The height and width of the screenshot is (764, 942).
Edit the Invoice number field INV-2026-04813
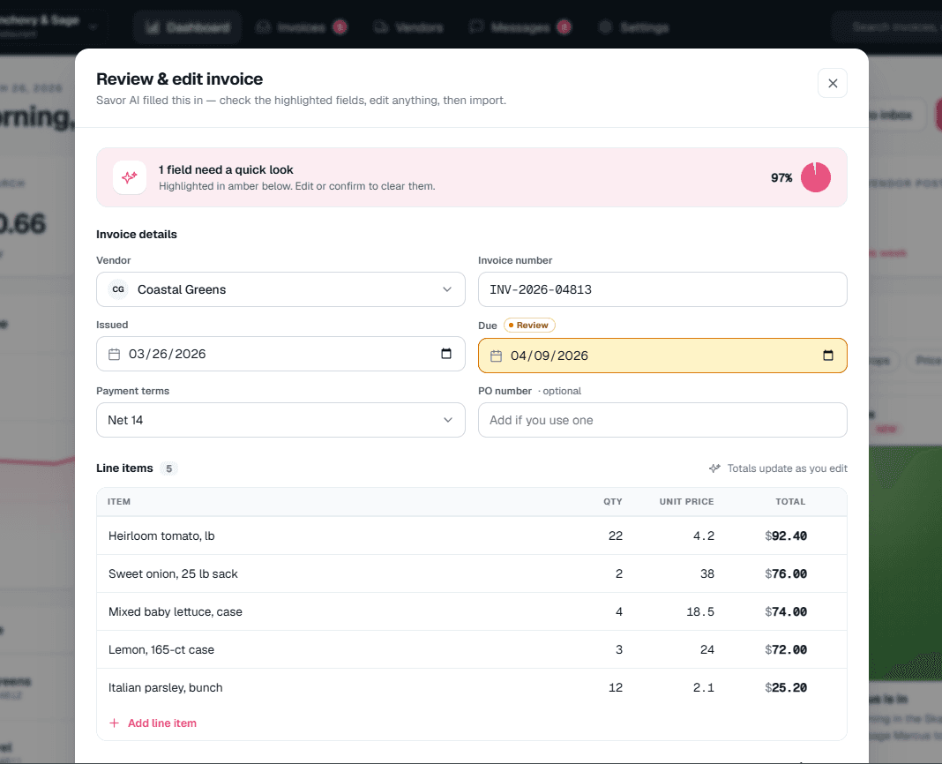click(662, 289)
